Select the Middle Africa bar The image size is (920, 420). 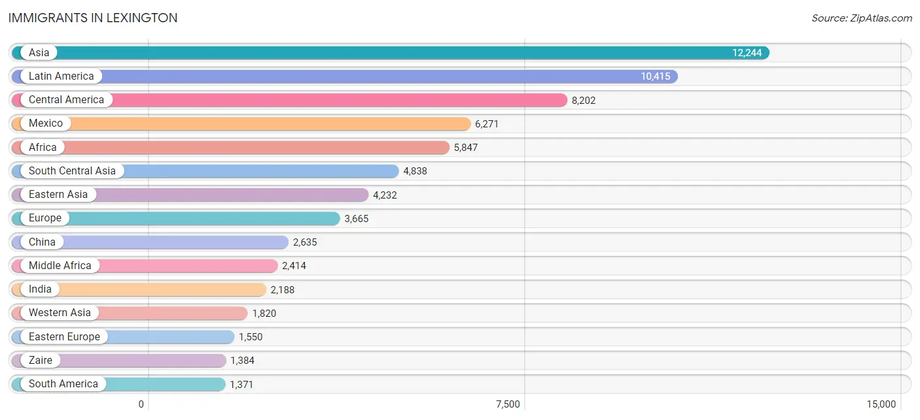(x=145, y=265)
